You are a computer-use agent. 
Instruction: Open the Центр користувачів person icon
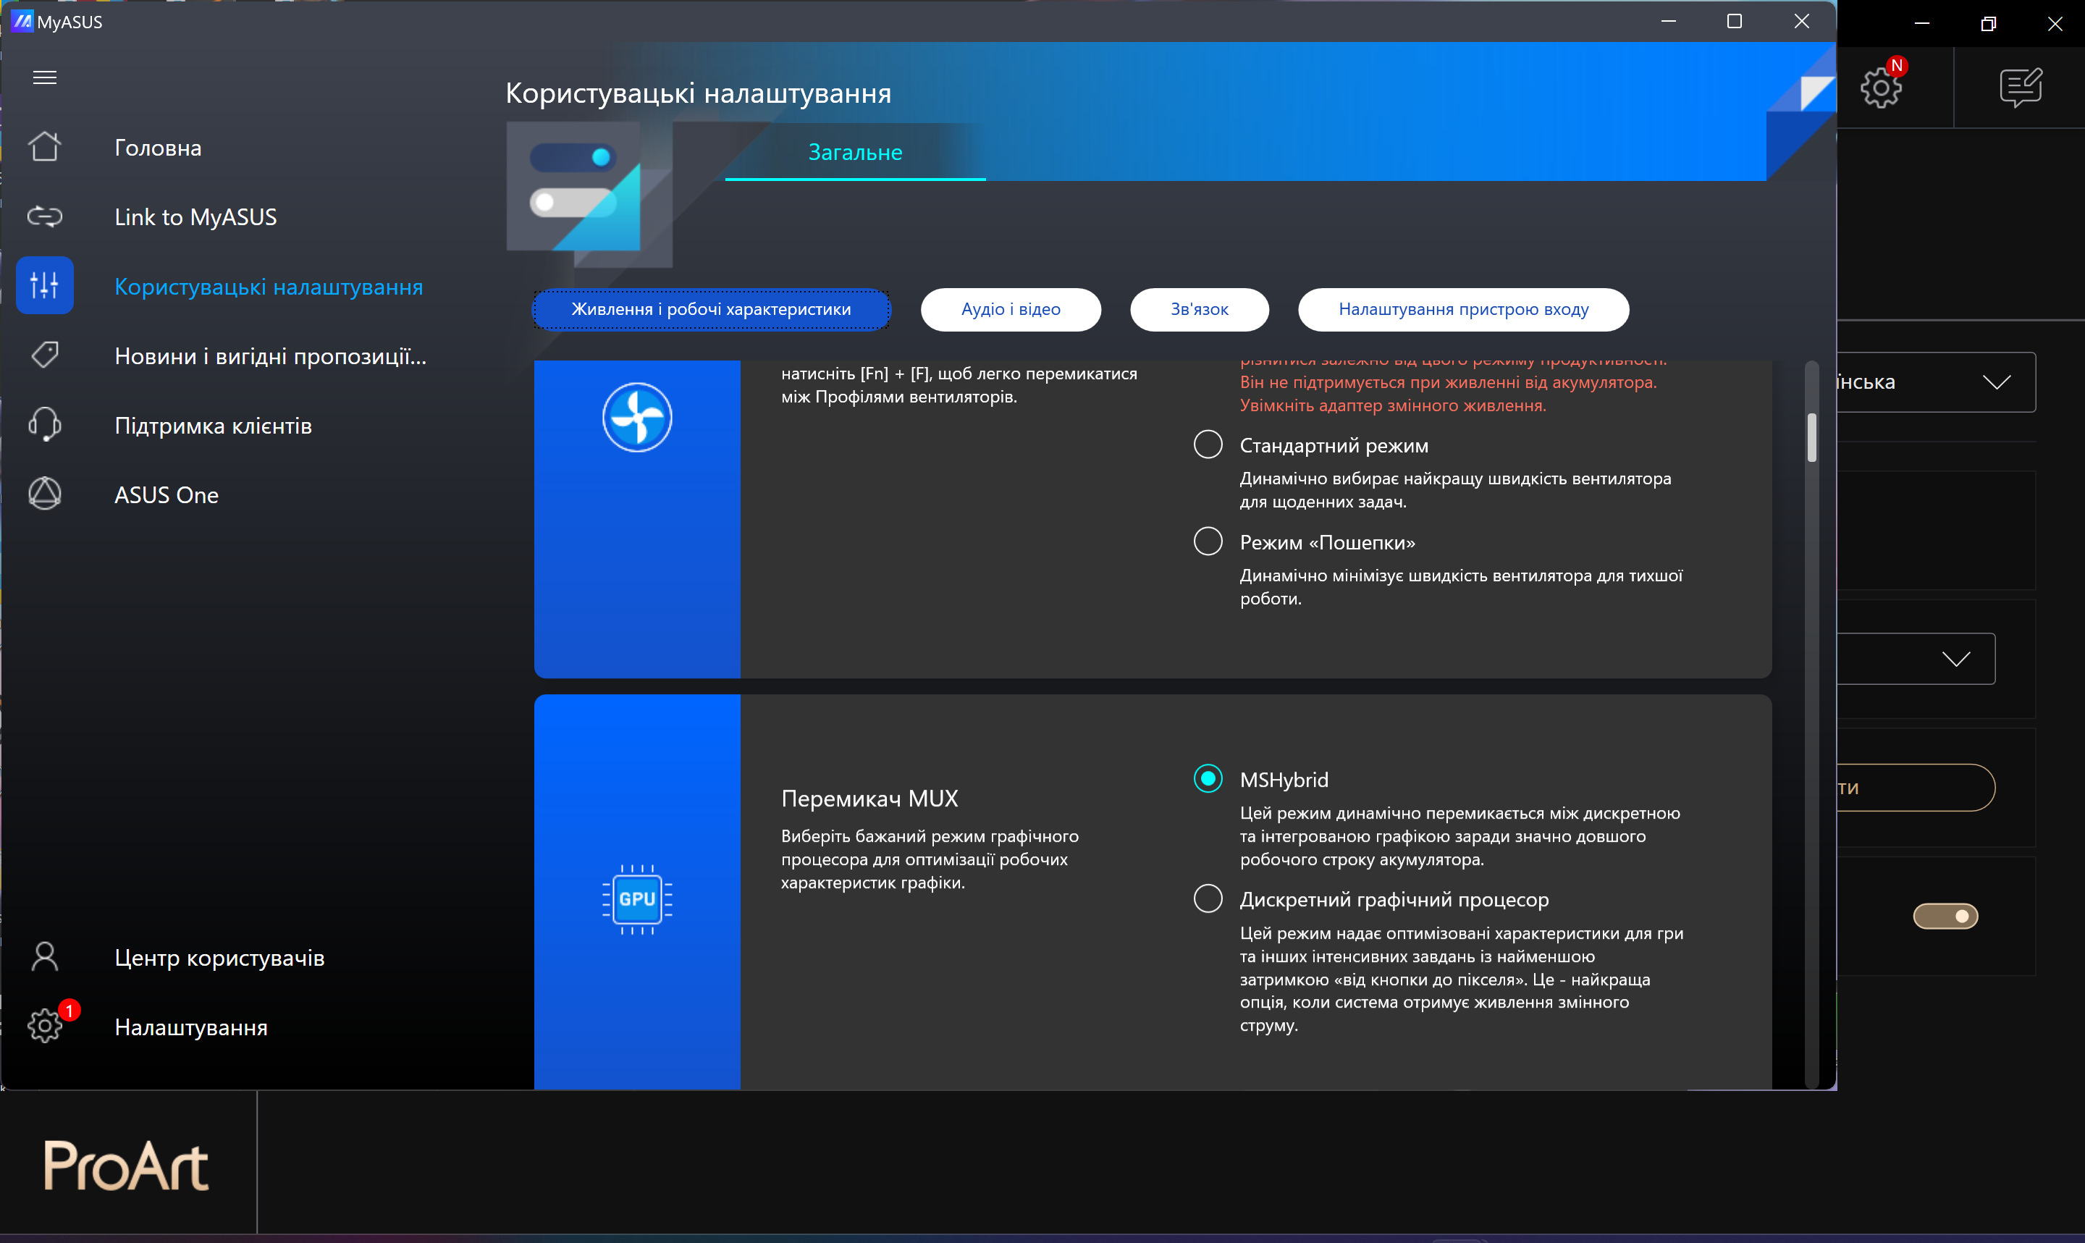coord(44,956)
